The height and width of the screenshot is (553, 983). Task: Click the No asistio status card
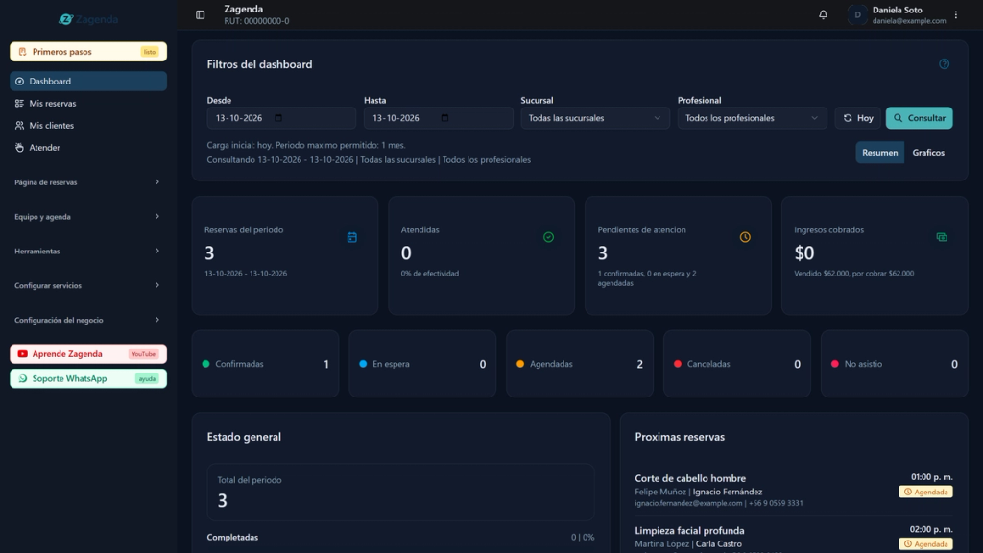[895, 364]
